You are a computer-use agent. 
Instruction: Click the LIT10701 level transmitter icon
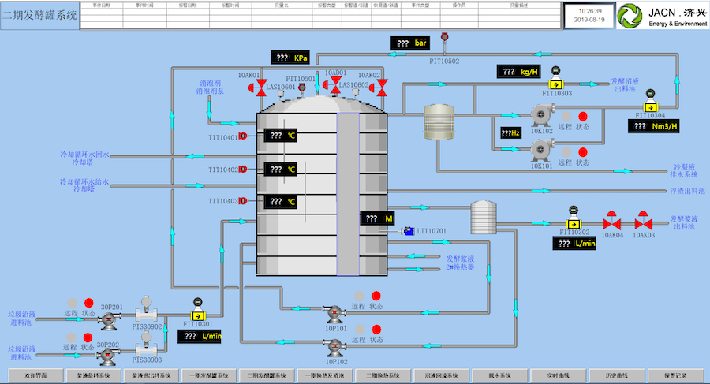(408, 231)
